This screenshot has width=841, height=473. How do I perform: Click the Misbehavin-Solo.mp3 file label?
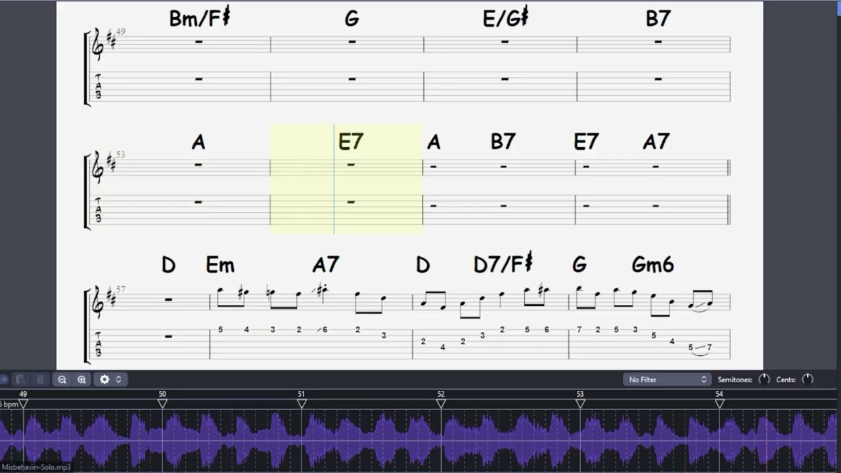(35, 467)
